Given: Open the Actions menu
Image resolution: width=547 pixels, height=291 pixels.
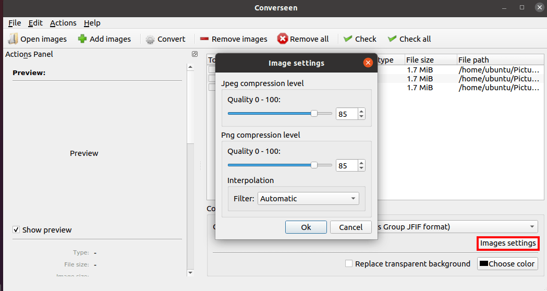Looking at the screenshot, I should pos(63,23).
